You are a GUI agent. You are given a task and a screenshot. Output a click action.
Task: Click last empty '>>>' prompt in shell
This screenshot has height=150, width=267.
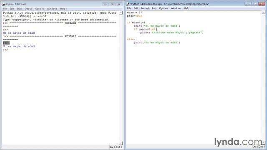pyautogui.click(x=5, y=50)
